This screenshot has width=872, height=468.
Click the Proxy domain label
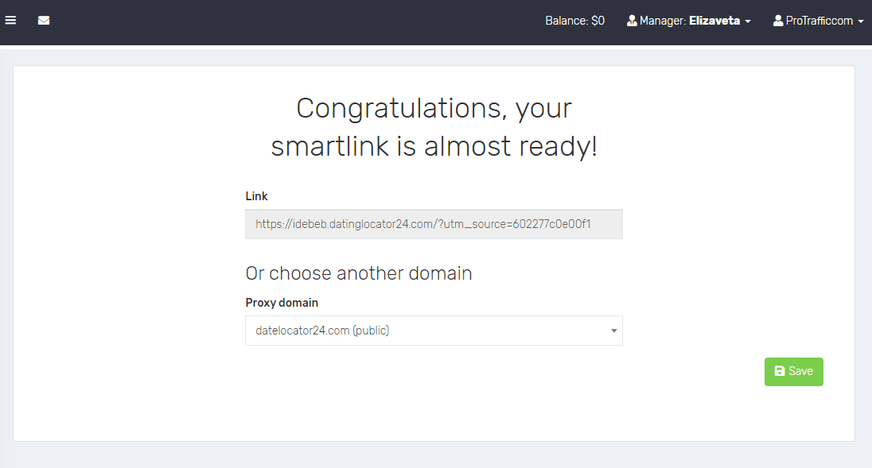282,303
